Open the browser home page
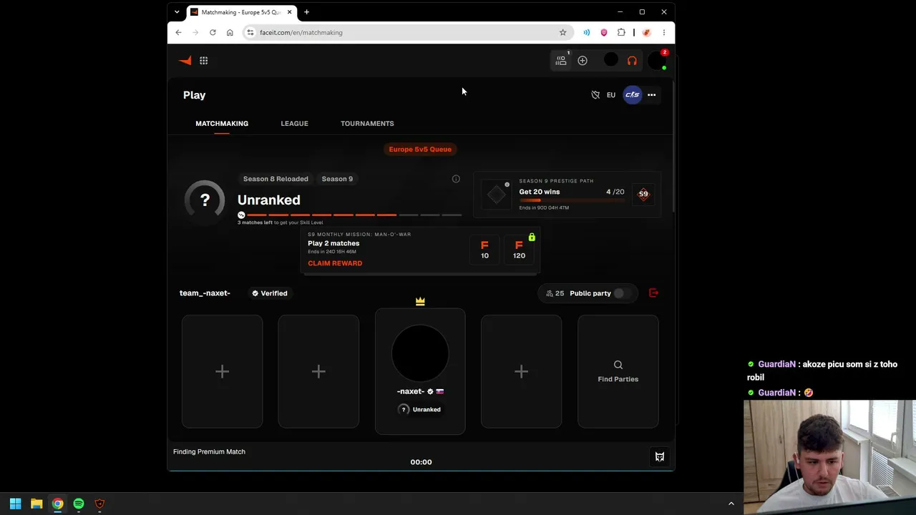This screenshot has width=916, height=515. click(230, 32)
